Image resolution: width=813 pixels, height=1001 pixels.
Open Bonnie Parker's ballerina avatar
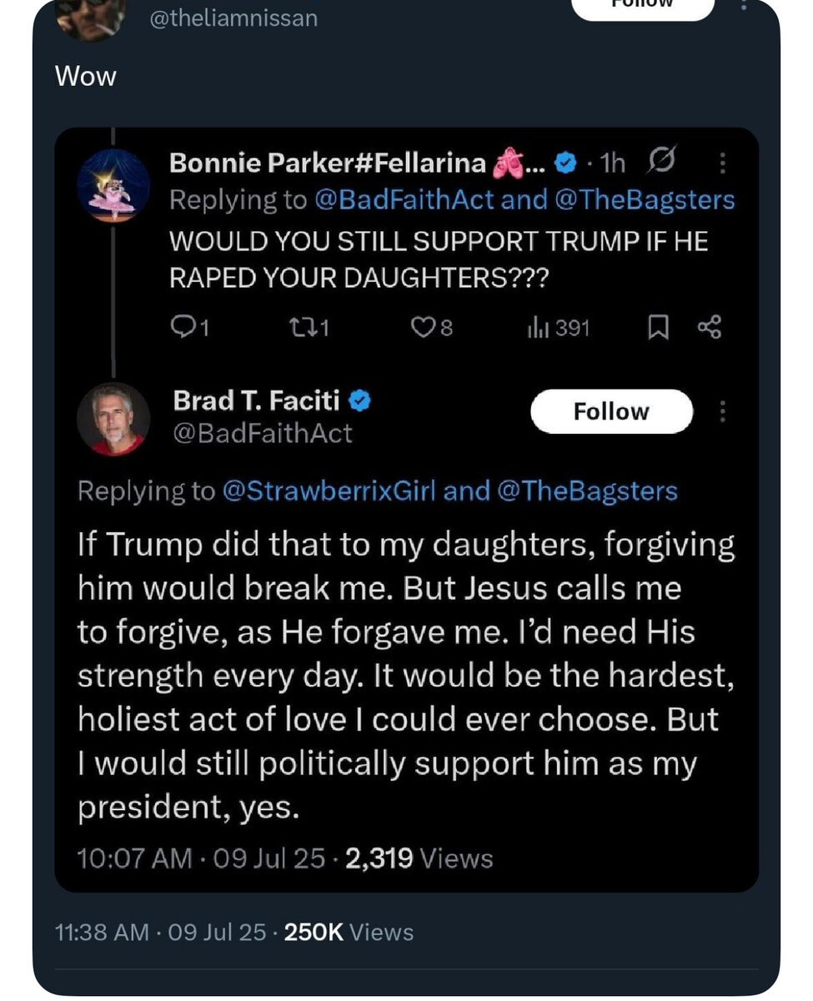point(113,185)
